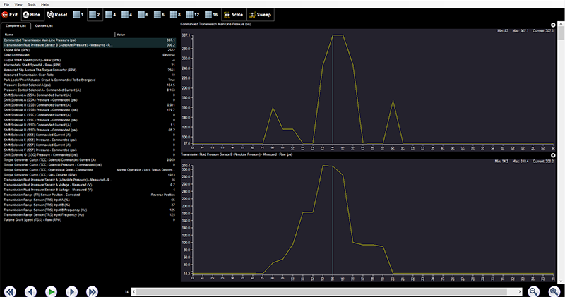The image size is (565, 297).
Task: Switch to the Custom List tab
Action: click(x=44, y=25)
